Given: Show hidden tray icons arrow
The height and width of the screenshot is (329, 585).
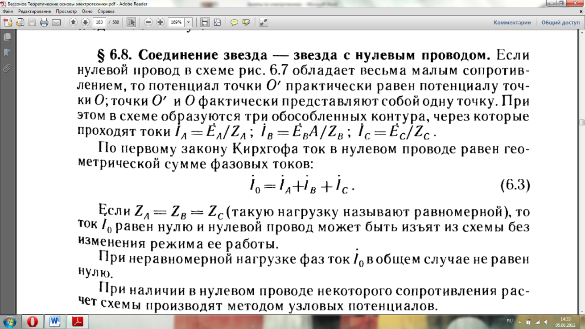Looking at the screenshot, I should [519, 322].
